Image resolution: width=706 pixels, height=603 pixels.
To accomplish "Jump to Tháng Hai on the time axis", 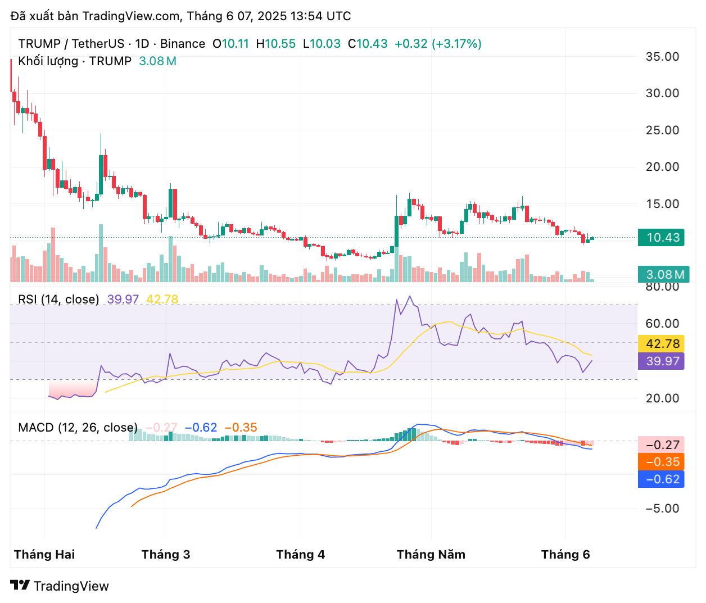I will click(44, 555).
